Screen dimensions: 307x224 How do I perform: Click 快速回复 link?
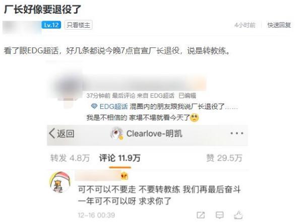pyautogui.click(x=279, y=25)
